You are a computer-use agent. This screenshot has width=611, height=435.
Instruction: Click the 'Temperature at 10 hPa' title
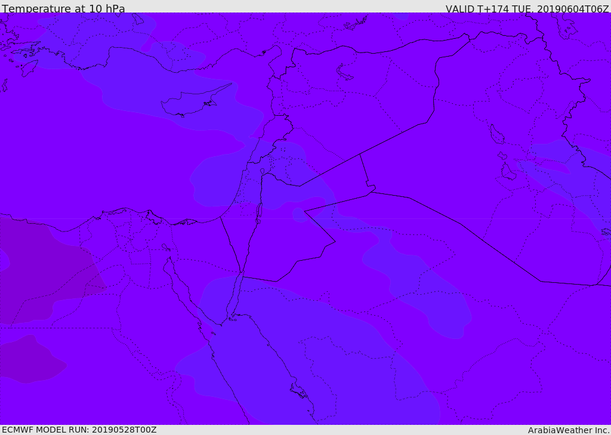pyautogui.click(x=63, y=8)
